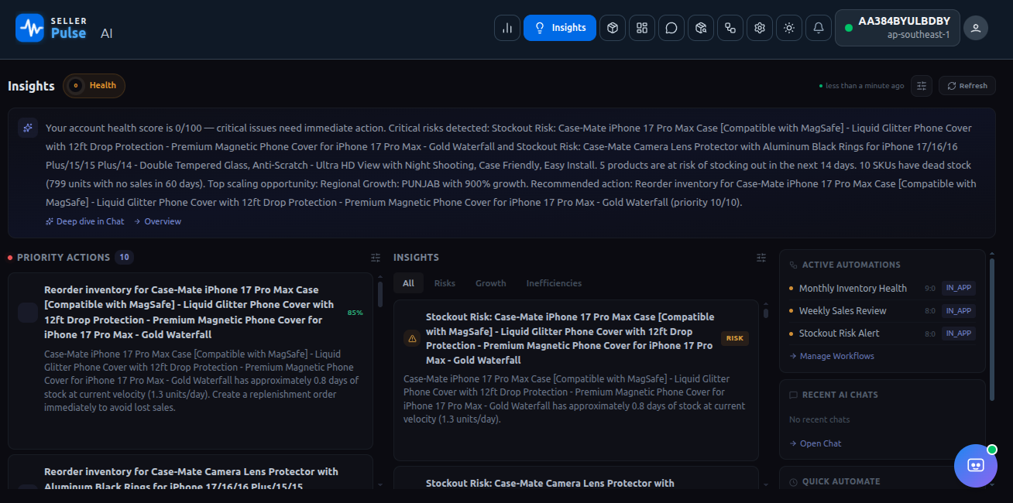Open the package search icon in navbar
Screen dimensions: 1013x503
tap(701, 28)
